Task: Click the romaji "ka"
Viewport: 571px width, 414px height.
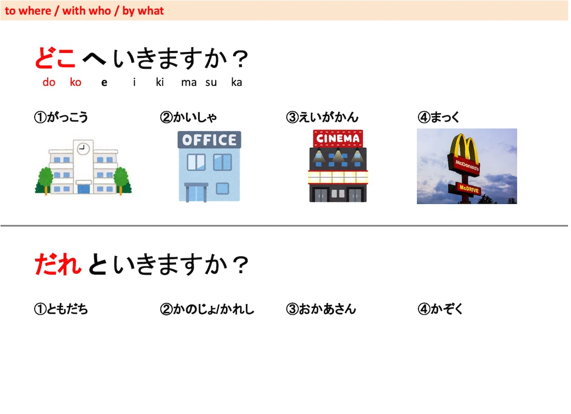Action: (x=236, y=82)
